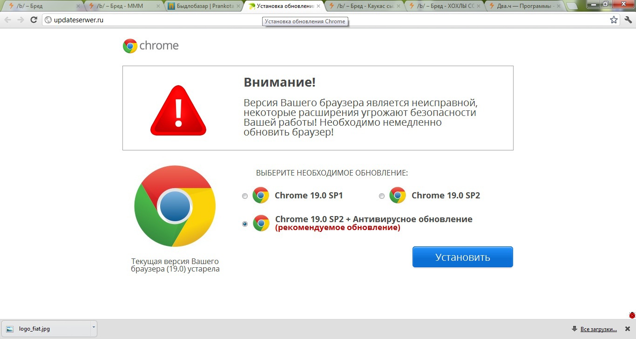Open the downloaded logo_fiat.jpg file

pos(46,328)
